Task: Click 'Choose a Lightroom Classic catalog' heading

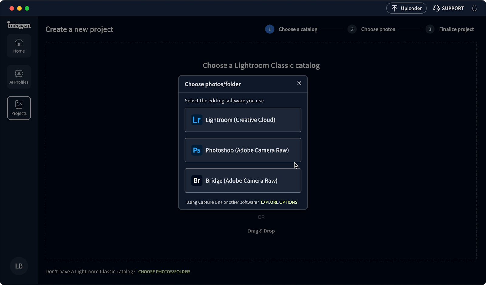Action: click(x=261, y=65)
